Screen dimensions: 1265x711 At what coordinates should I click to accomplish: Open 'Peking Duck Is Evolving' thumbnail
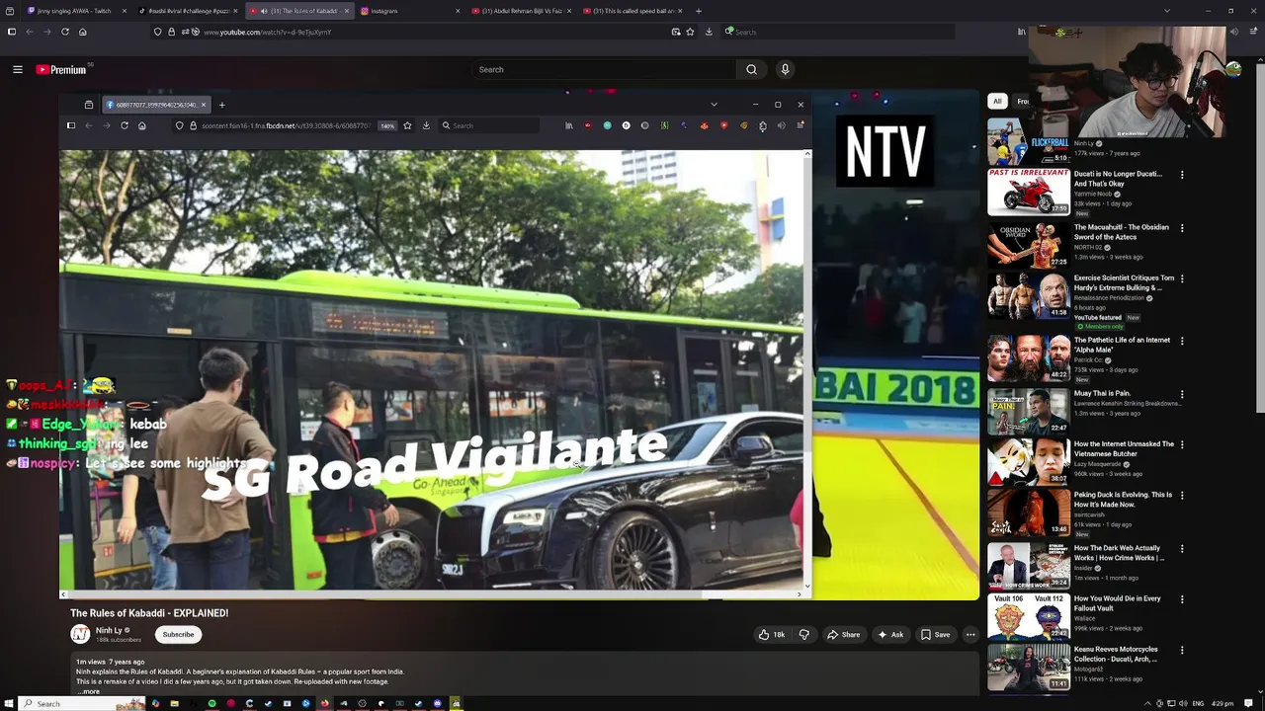(x=1028, y=512)
